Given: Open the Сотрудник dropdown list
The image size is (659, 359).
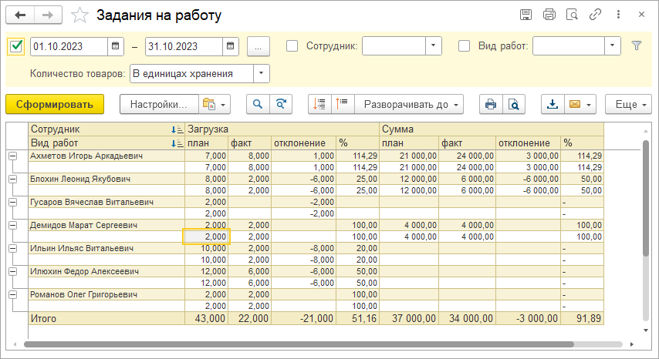Looking at the screenshot, I should point(434,45).
